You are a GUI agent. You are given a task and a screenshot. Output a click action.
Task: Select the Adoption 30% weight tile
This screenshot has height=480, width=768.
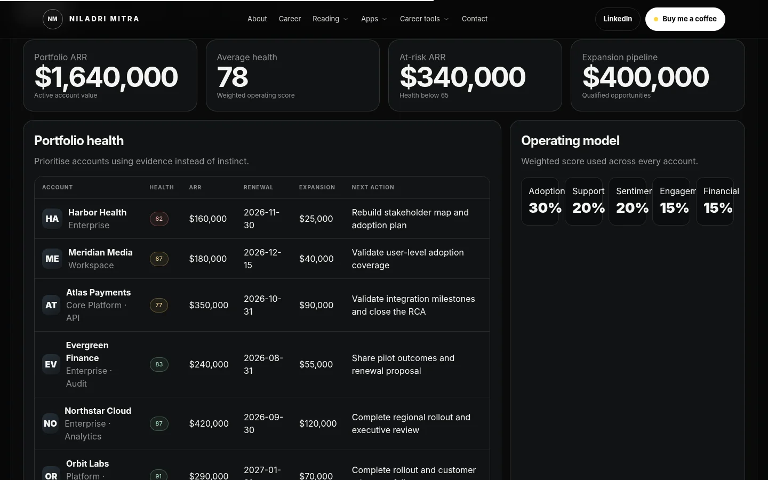[540, 201]
